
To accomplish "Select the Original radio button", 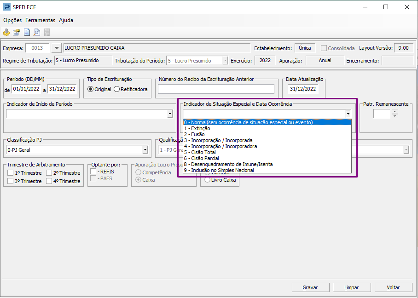I will [x=90, y=89].
